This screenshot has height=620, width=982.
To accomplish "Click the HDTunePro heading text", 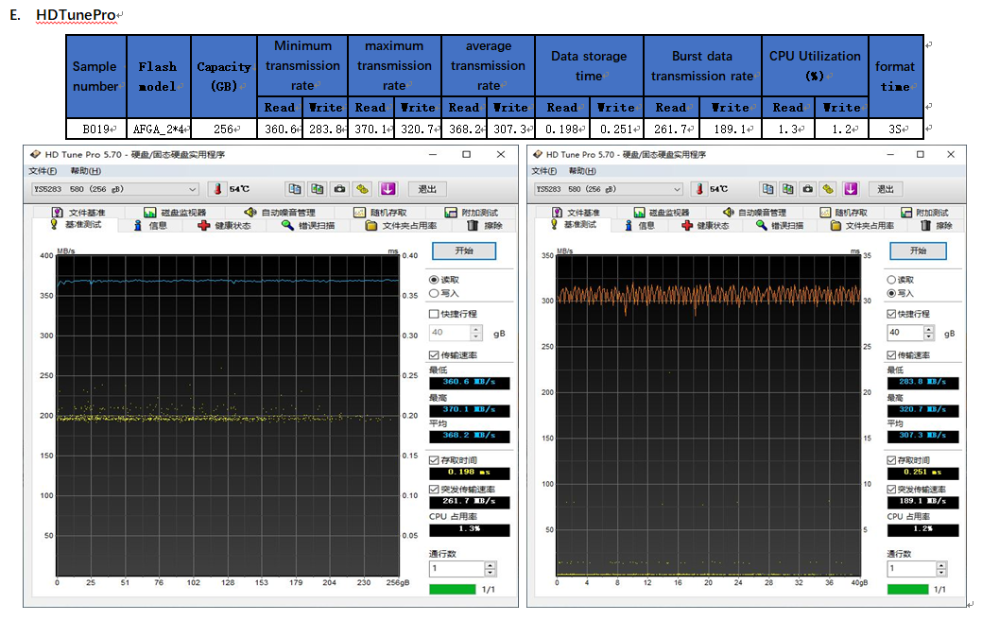I will click(x=76, y=14).
